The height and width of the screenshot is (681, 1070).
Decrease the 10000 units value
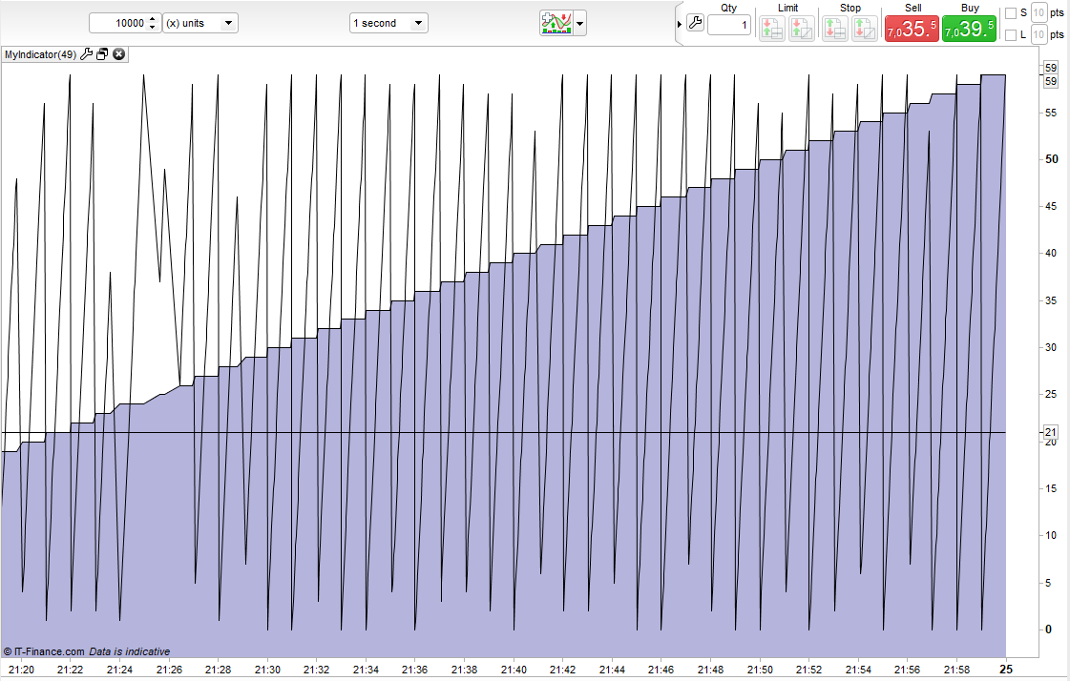(152, 28)
